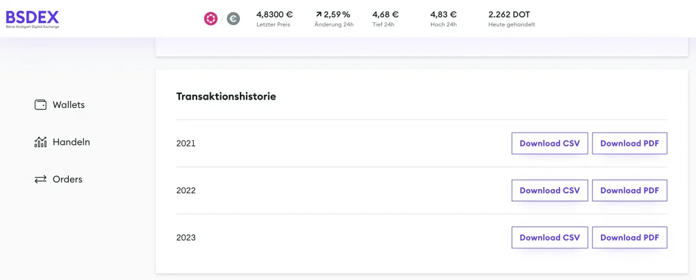
Task: Click the Orders swap-arrows icon
Action: pos(40,180)
